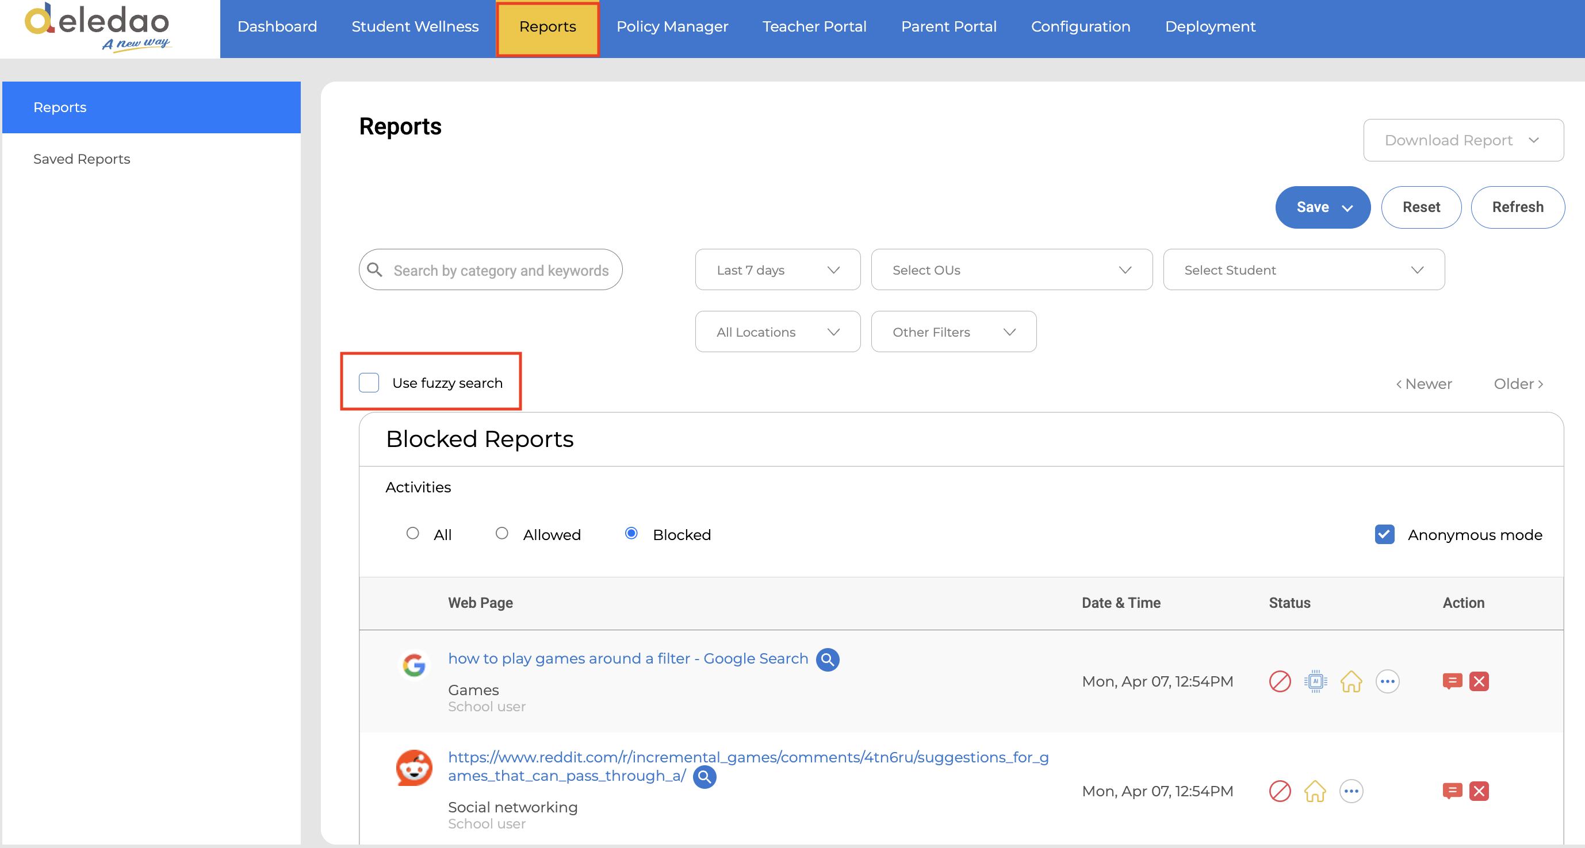The image size is (1585, 848).
Task: Open more options ellipsis in Google Search row
Action: (x=1387, y=681)
